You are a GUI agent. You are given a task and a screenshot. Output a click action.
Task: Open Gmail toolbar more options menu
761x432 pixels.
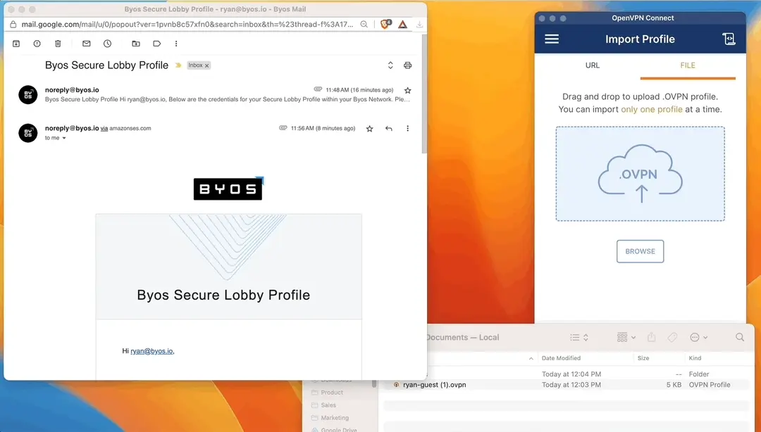coord(176,44)
